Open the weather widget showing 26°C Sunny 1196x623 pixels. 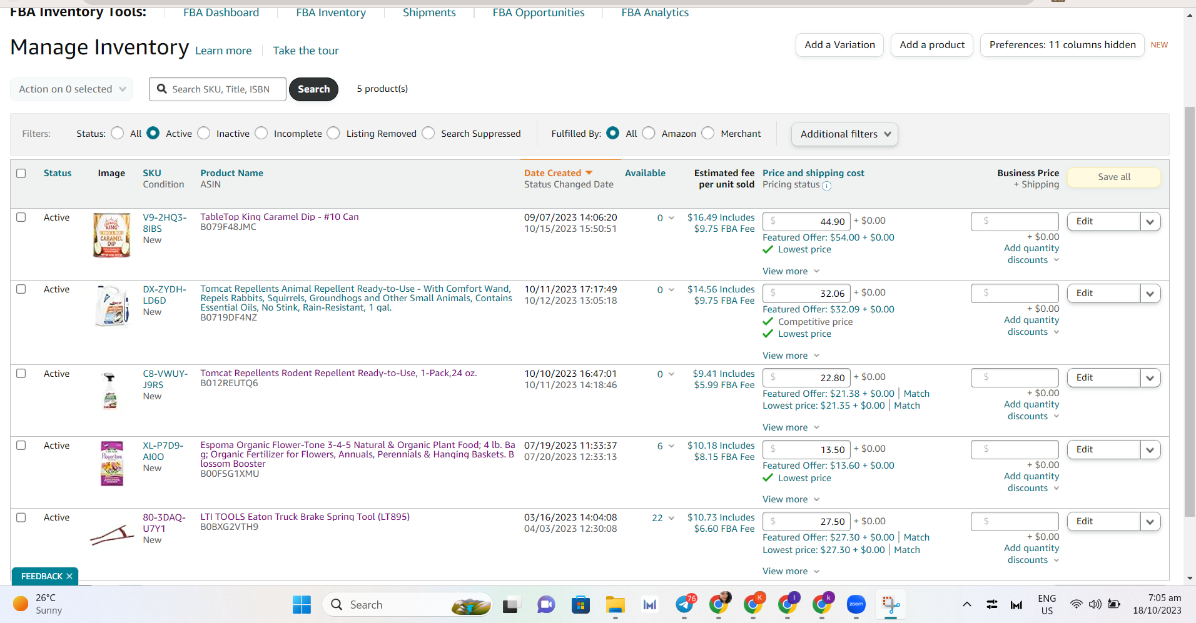coord(39,604)
